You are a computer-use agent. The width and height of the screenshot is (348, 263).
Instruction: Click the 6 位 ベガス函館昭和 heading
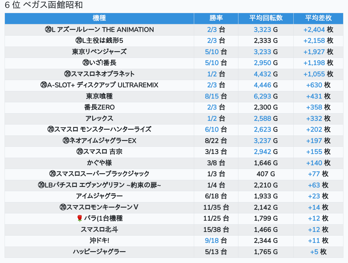pyautogui.click(x=44, y=5)
